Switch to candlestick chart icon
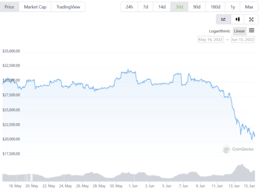259x189 pixels. pyautogui.click(x=238, y=19)
